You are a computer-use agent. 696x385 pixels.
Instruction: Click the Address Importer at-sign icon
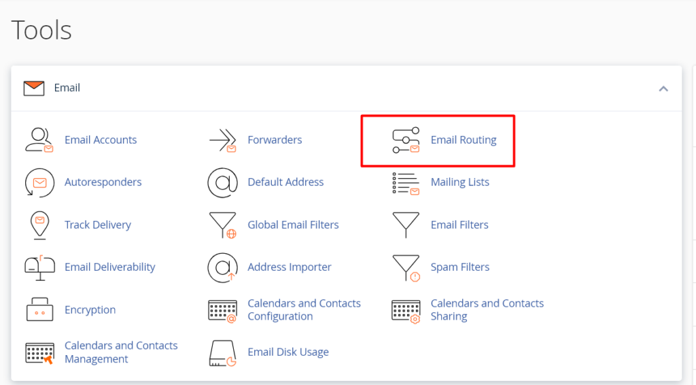(x=222, y=267)
